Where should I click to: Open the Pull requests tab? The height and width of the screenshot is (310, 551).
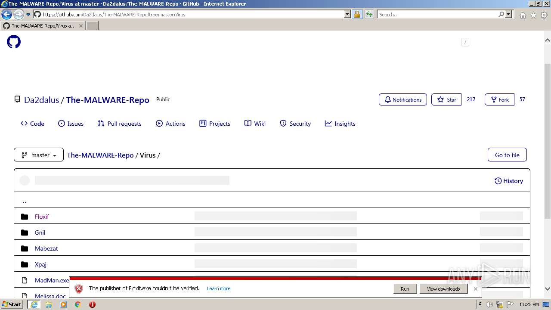click(x=119, y=124)
